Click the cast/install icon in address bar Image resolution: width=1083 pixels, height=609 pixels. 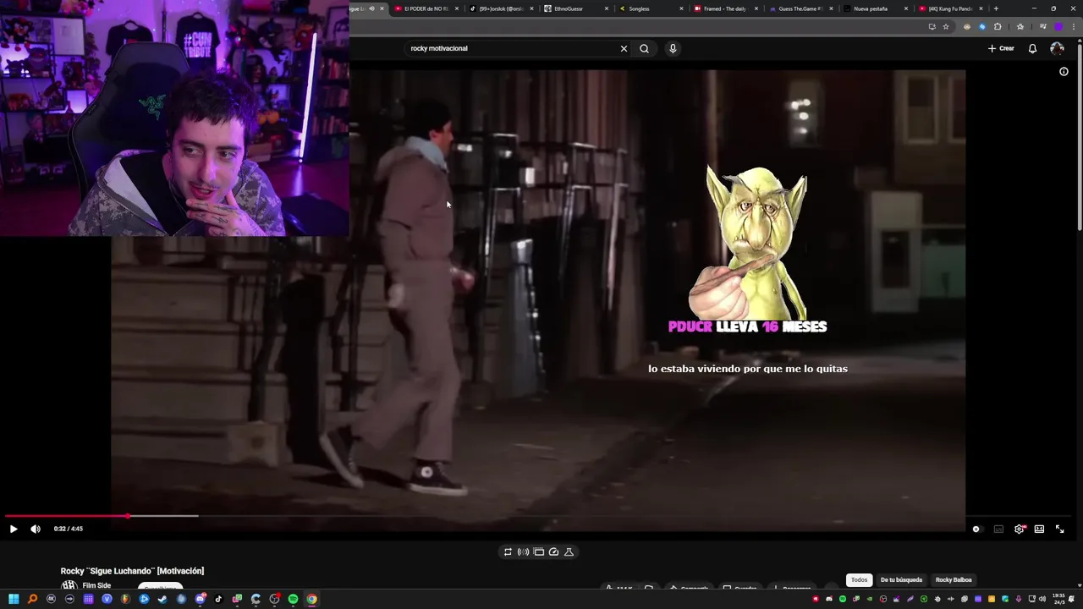(x=932, y=26)
